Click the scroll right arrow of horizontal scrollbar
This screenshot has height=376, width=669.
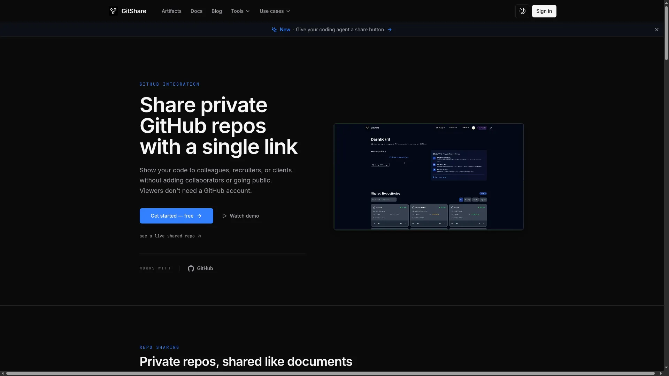(x=661, y=374)
